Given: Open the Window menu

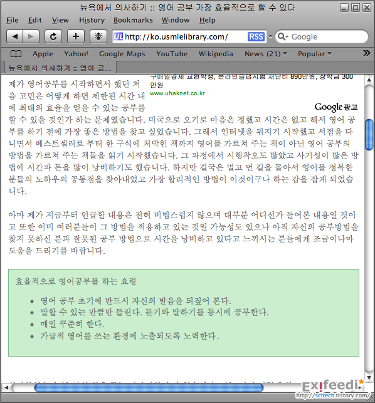Looking at the screenshot, I should tap(176, 20).
